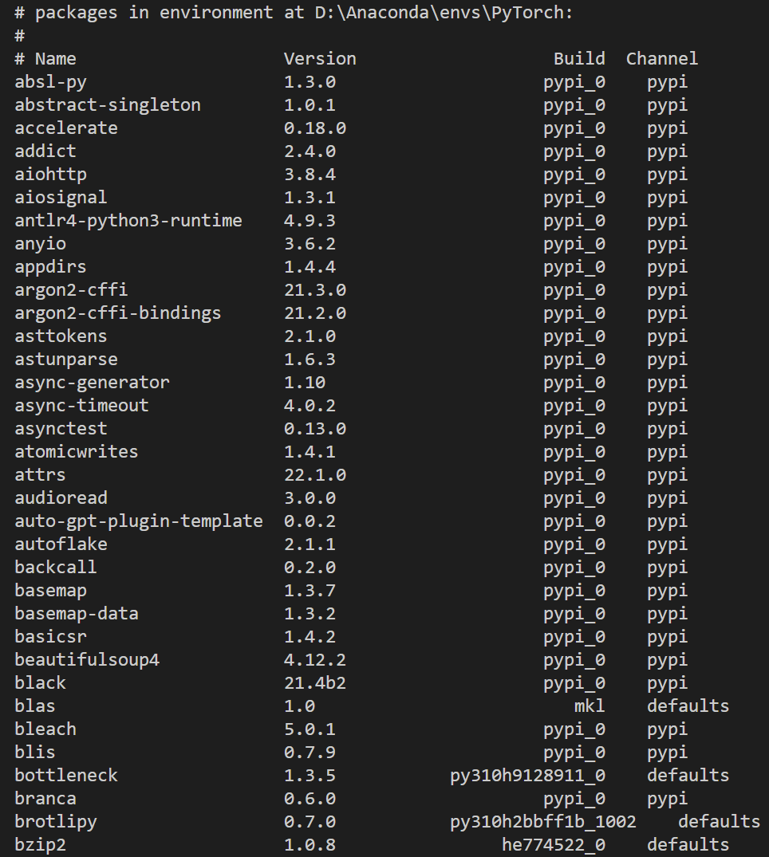Click the bottleneck package name
The height and width of the screenshot is (857, 769).
click(66, 776)
